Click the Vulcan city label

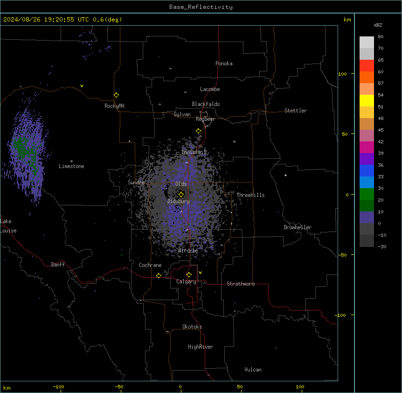point(253,370)
